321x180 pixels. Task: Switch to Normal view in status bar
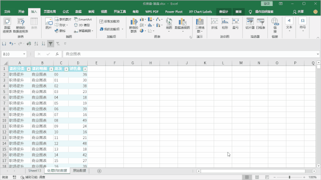click(x=247, y=177)
